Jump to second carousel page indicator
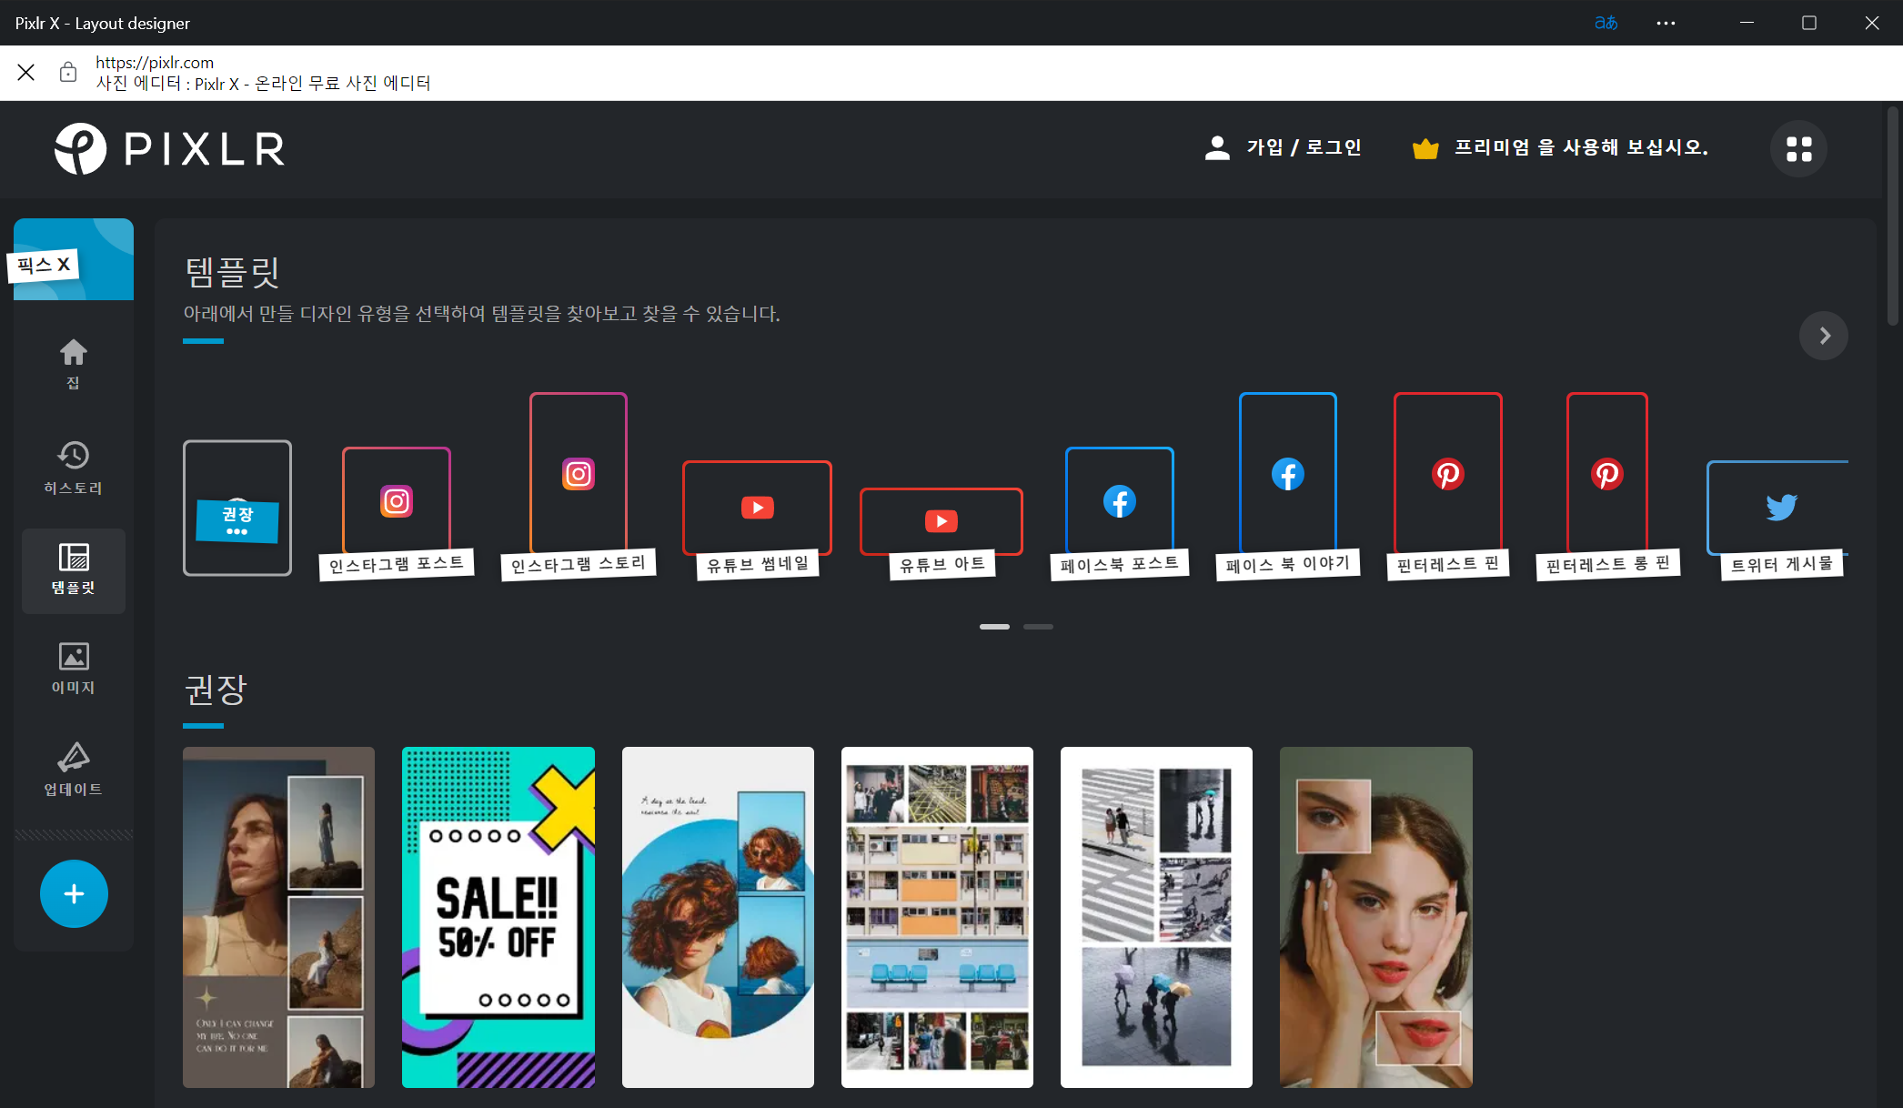The width and height of the screenshot is (1903, 1108). coord(1038,627)
